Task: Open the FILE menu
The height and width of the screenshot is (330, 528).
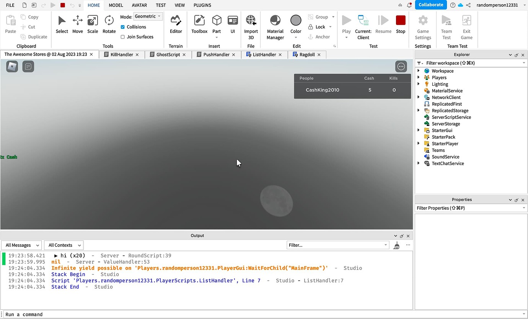Action: coord(10,5)
